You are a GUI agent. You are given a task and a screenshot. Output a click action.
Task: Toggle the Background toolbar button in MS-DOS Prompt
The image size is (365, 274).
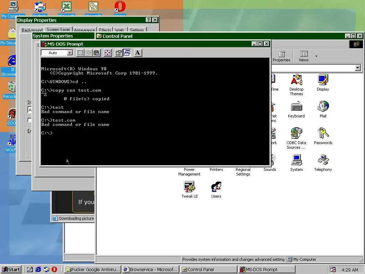pos(127,53)
